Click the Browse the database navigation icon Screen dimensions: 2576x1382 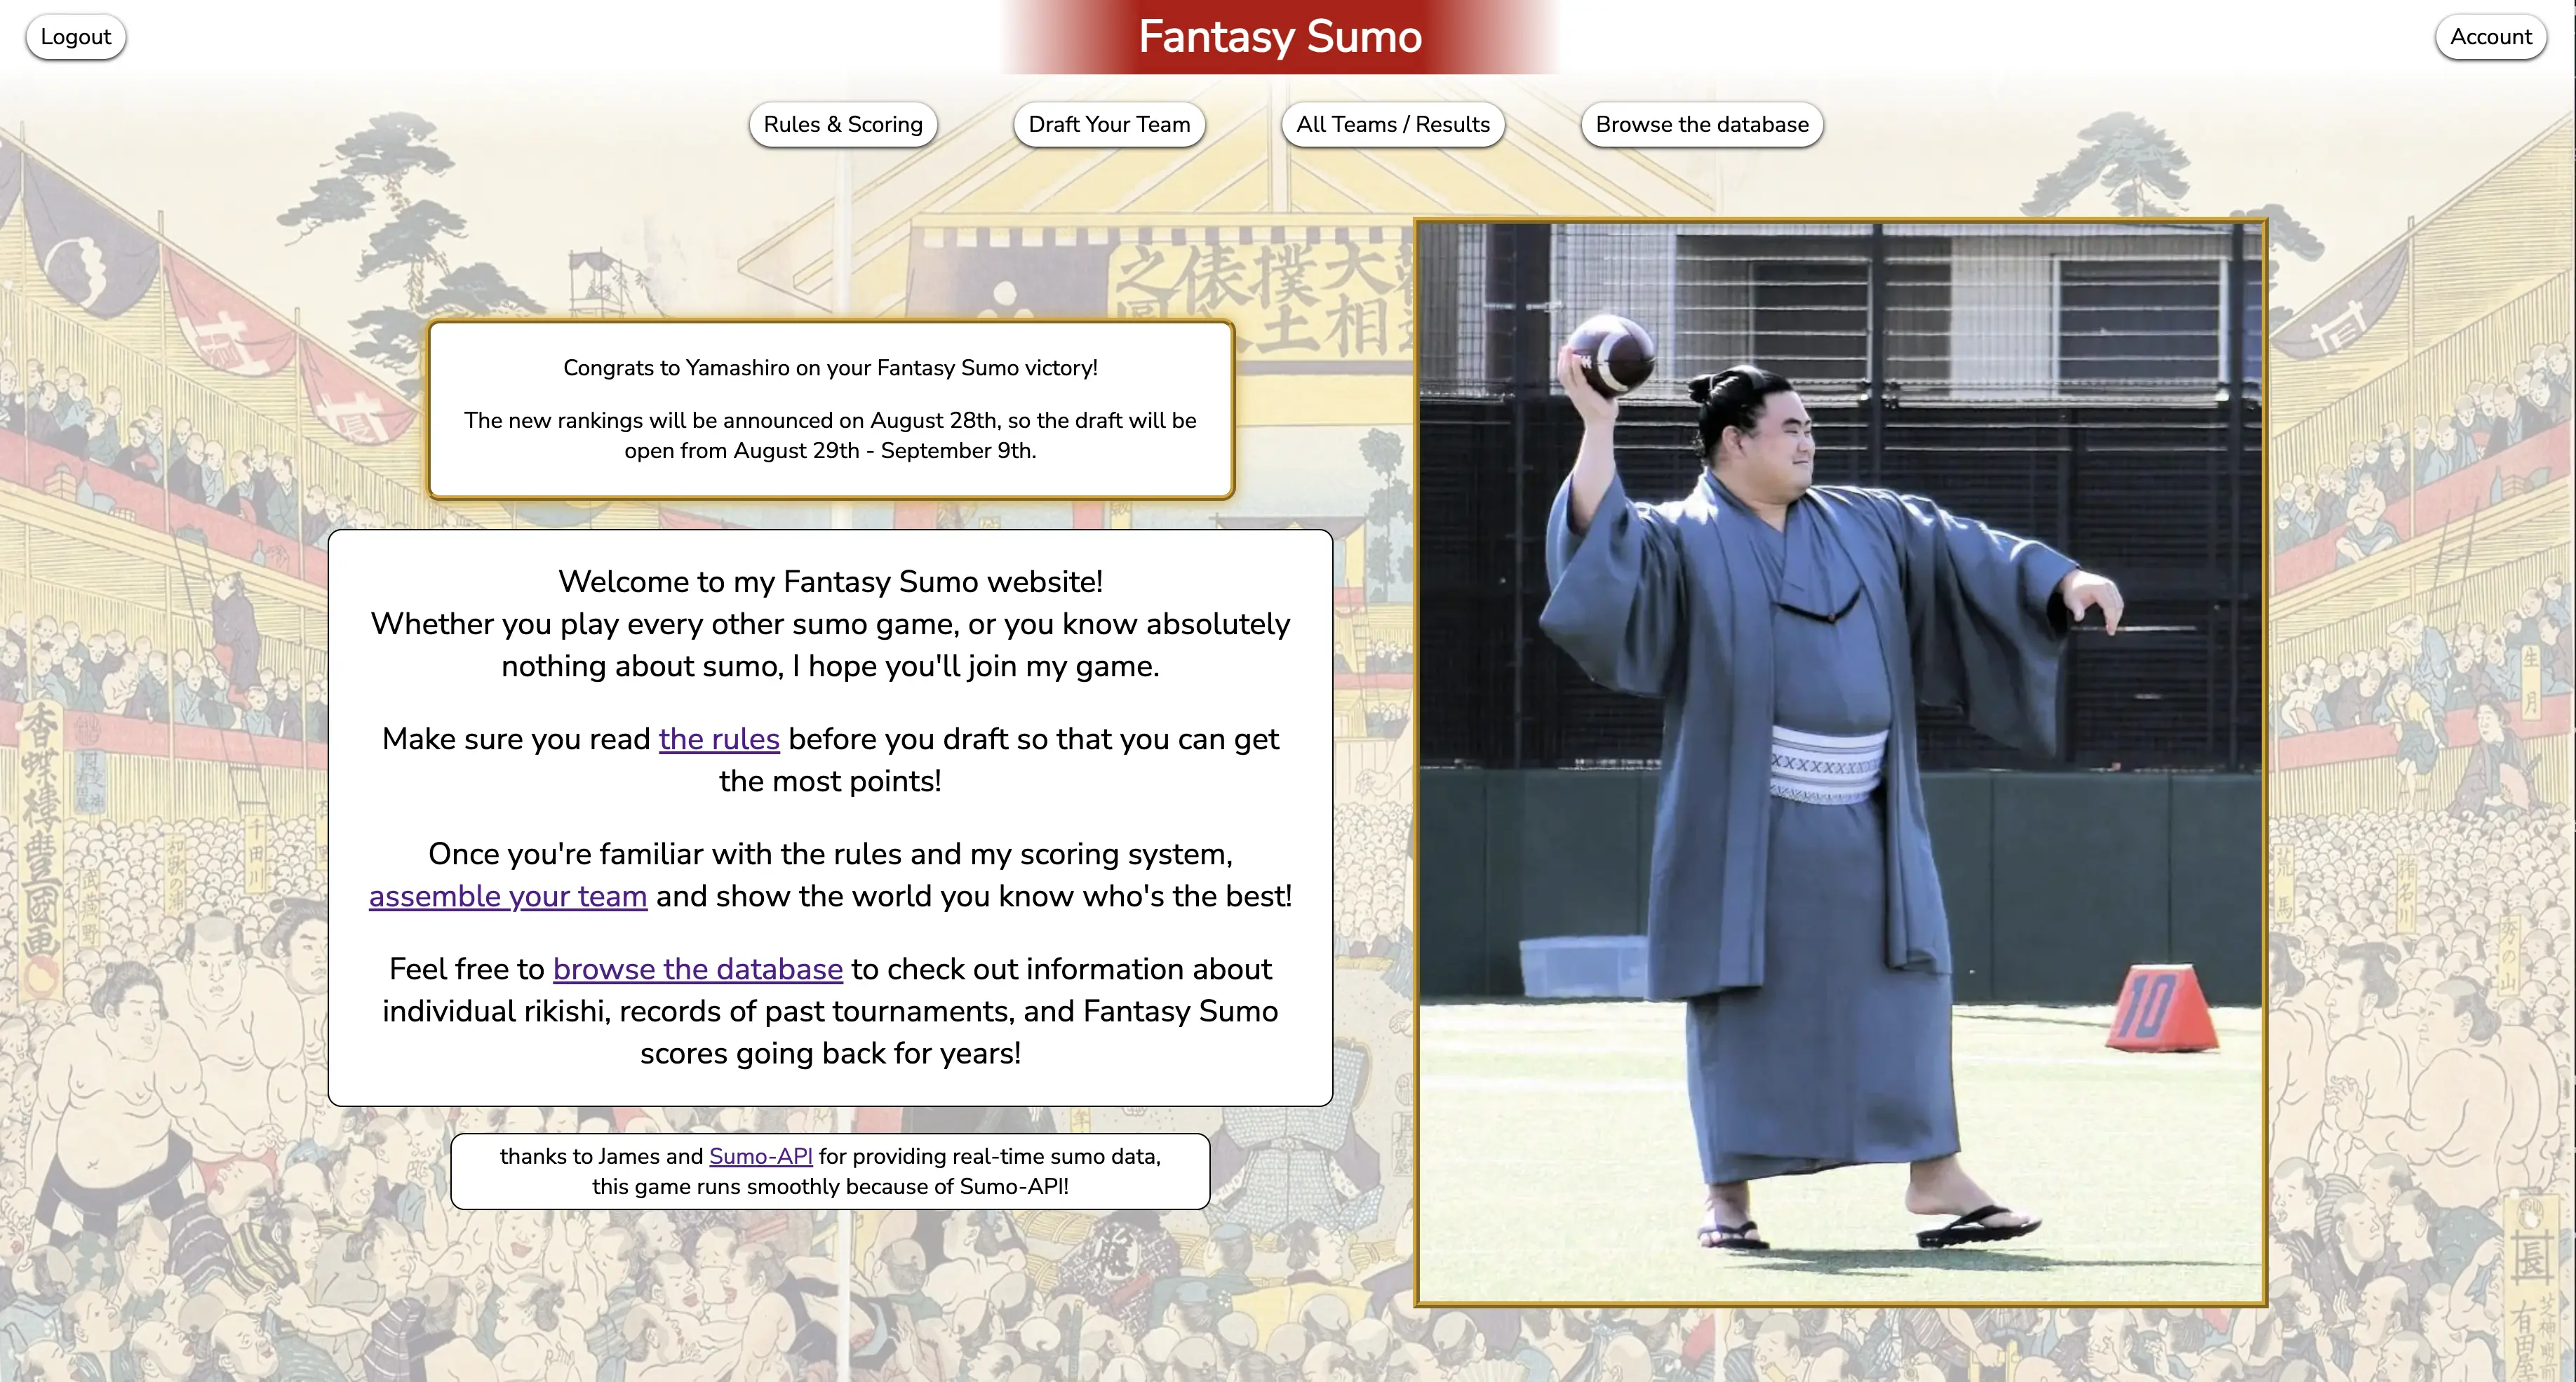[x=1702, y=124]
